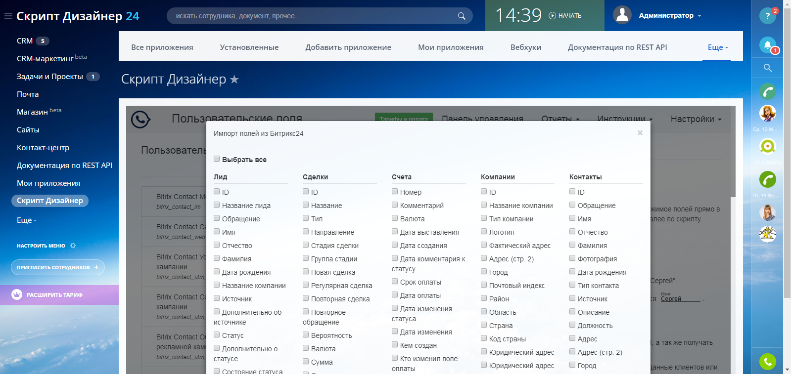The height and width of the screenshot is (374, 791).
Task: Open the Настройки dropdown behind the dialog
Action: pyautogui.click(x=696, y=119)
